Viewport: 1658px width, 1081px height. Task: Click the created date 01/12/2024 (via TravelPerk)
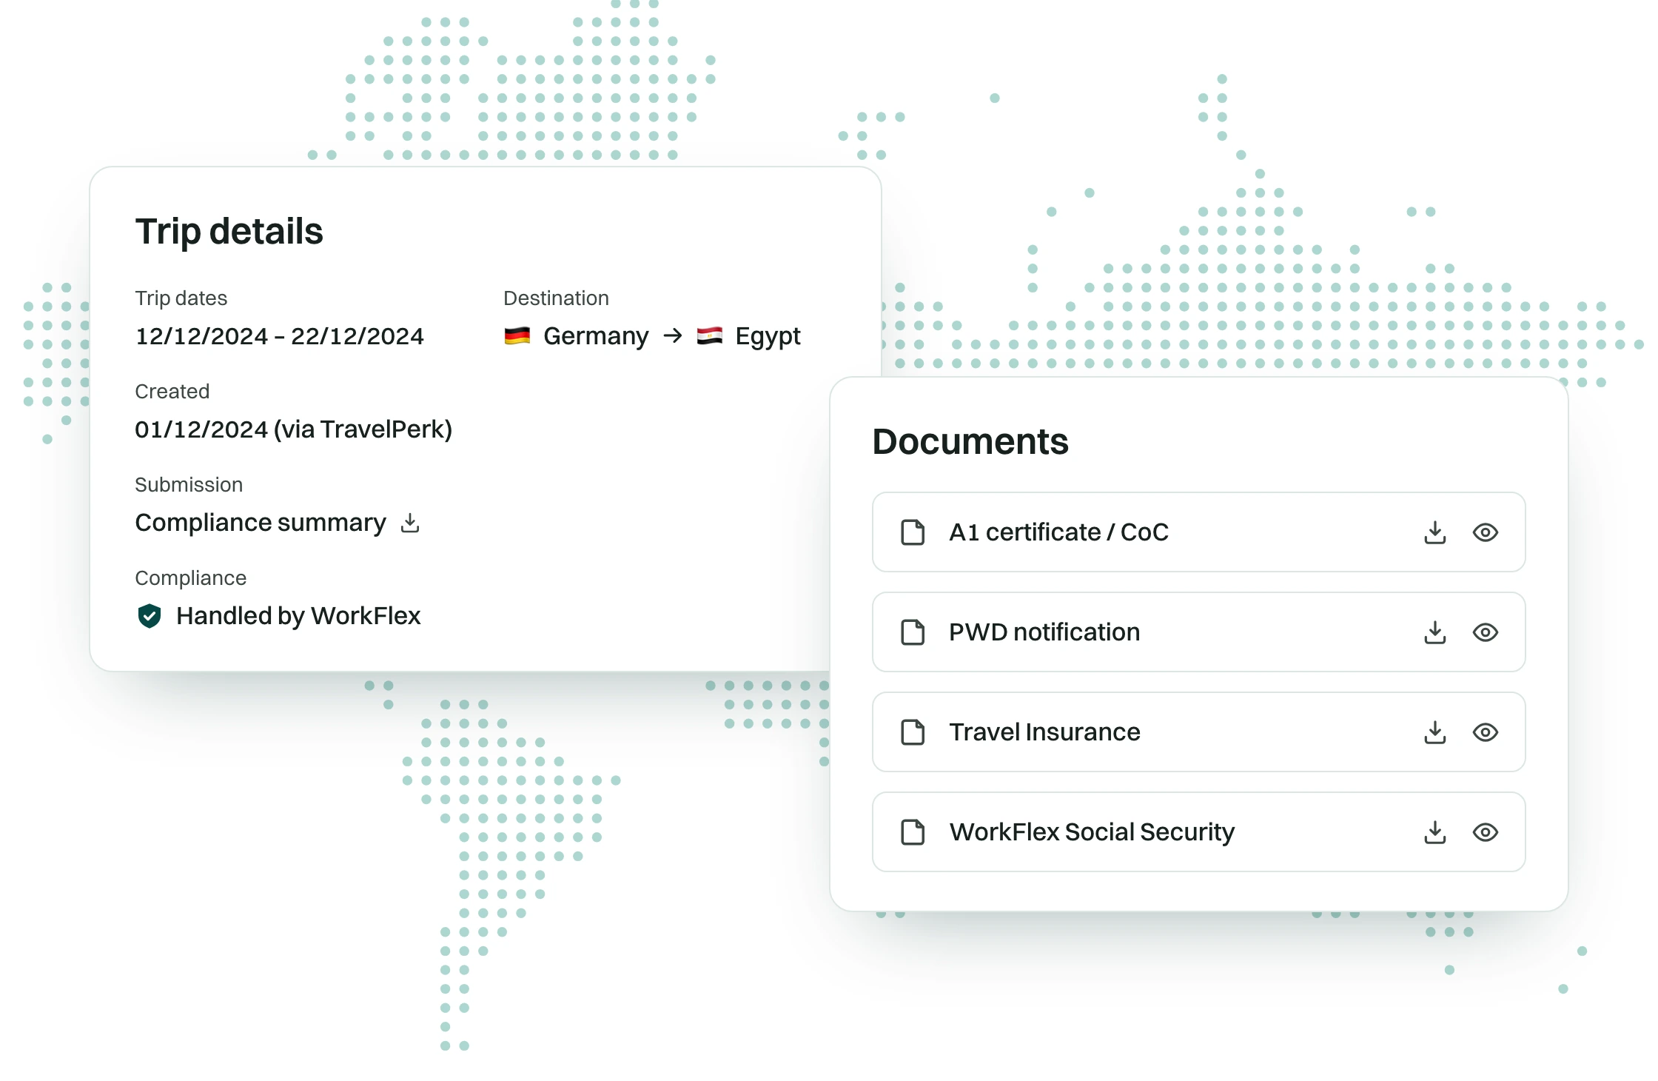pos(293,429)
